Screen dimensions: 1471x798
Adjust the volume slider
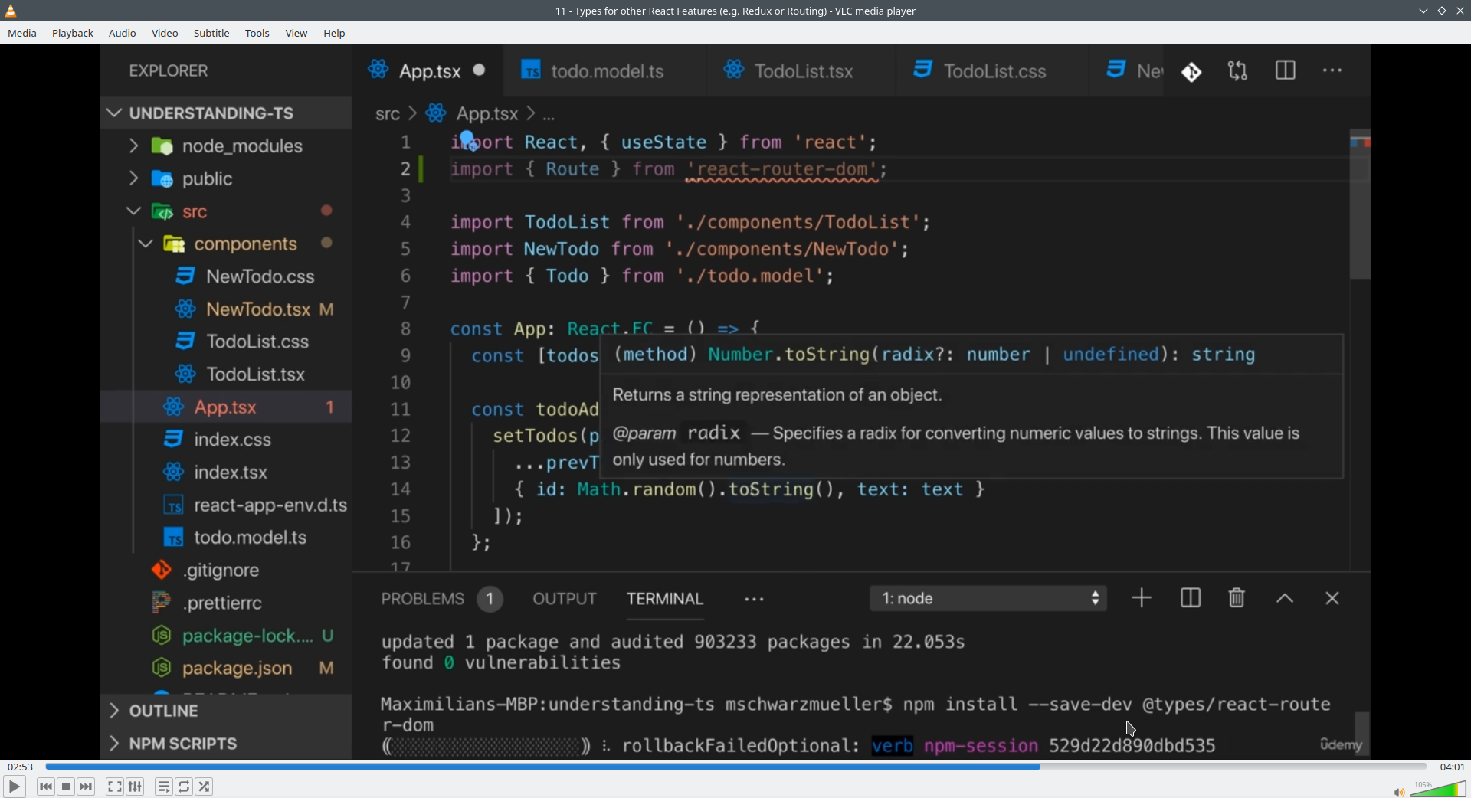click(1438, 790)
